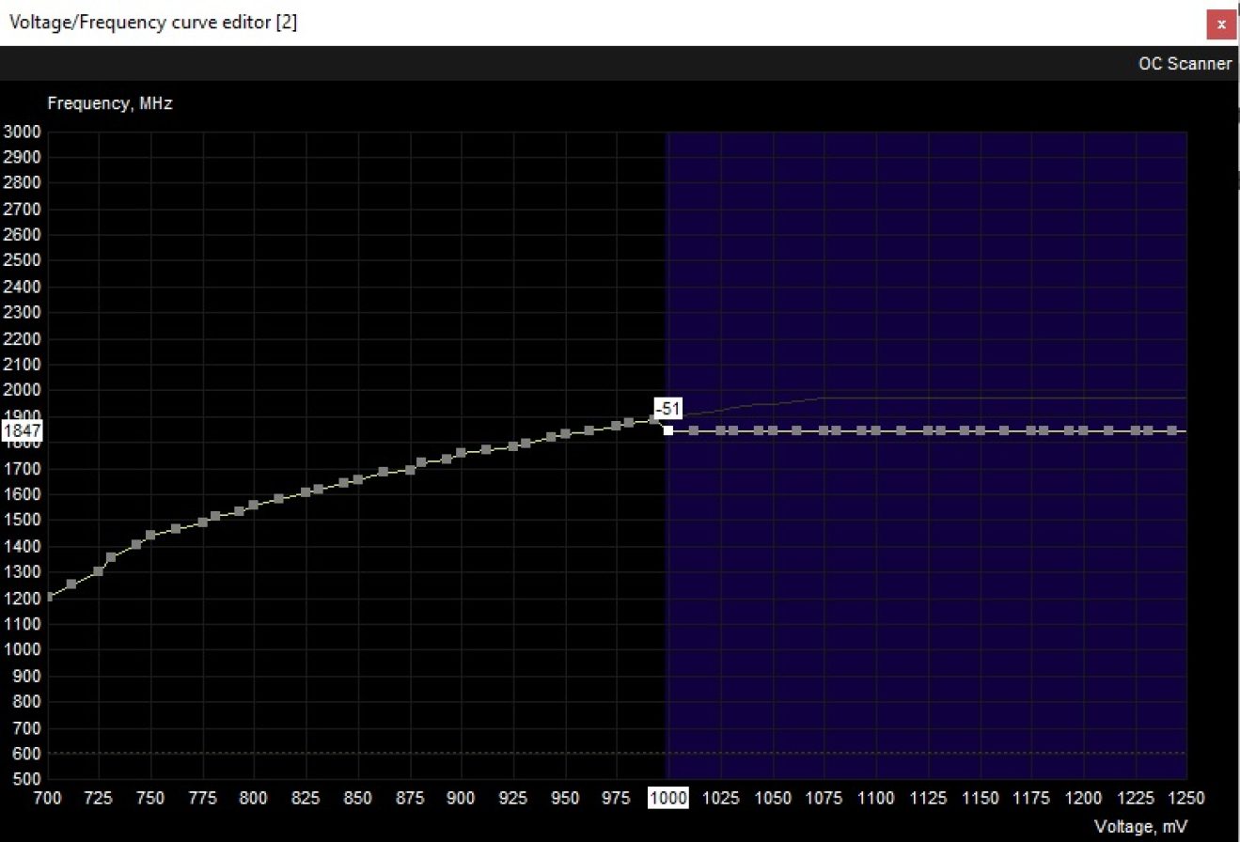
Task: Select the curve point at 700 mV
Action: coord(49,597)
